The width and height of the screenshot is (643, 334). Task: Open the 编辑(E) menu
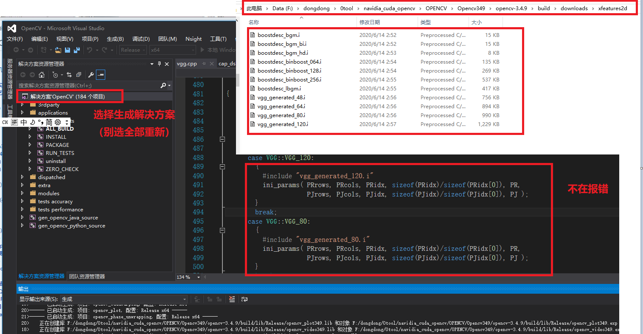point(39,39)
